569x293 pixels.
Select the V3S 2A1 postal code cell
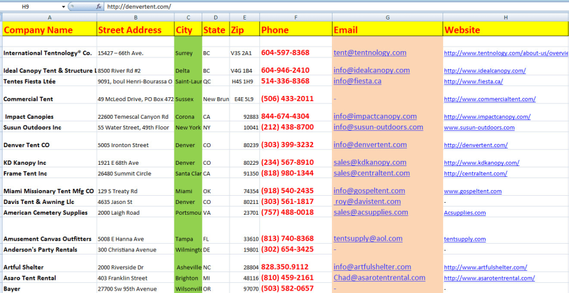pos(245,53)
